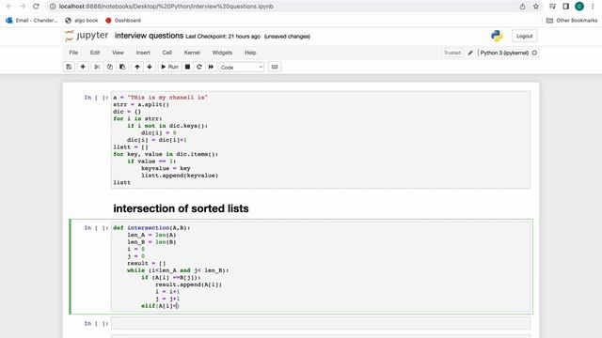Open the media control icon in browser toolbar
The image size is (602, 338).
[552, 7]
